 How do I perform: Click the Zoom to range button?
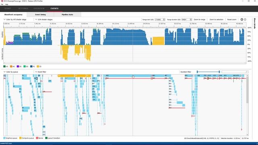pos(200,20)
